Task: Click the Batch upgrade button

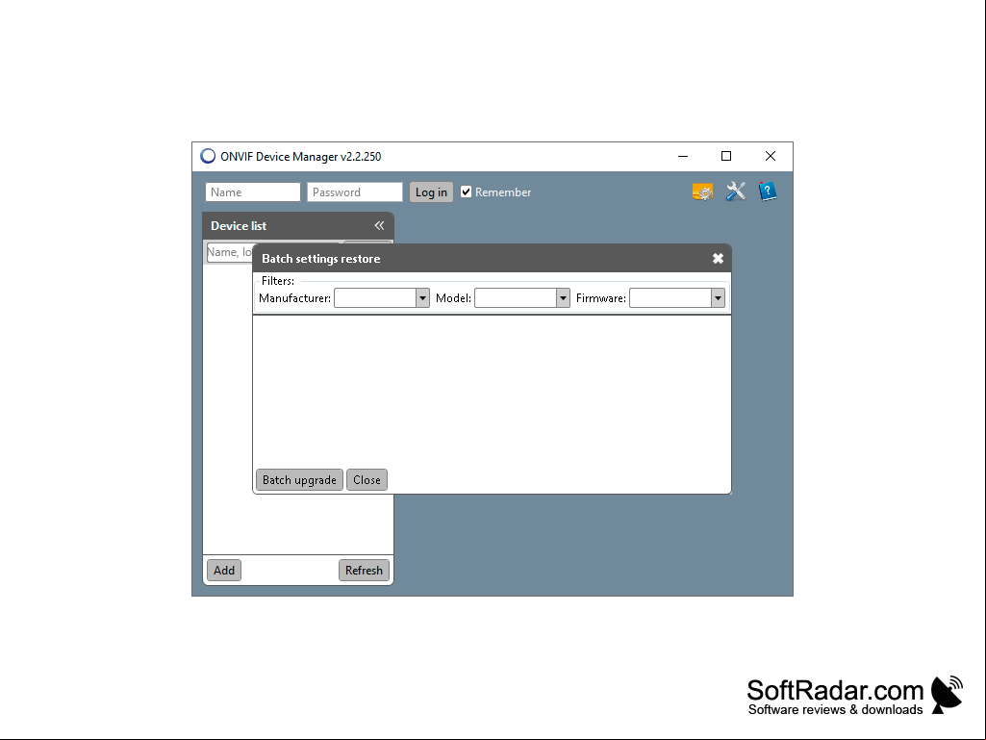Action: coord(299,480)
